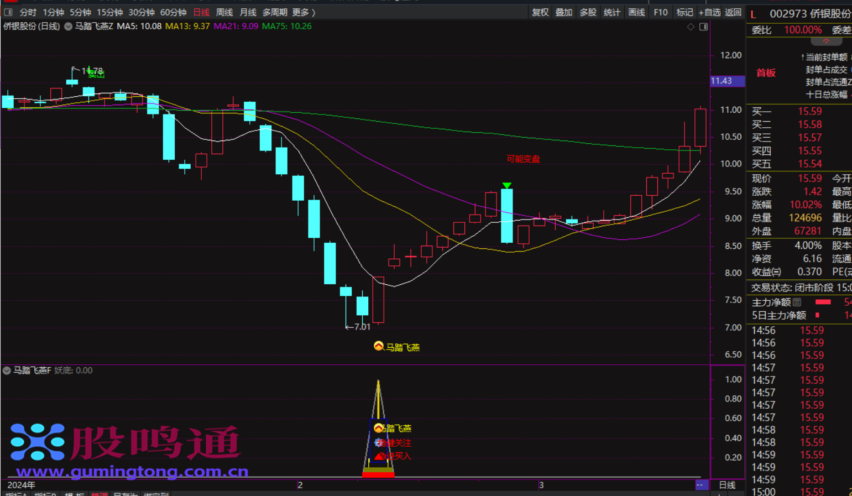Open the 马踏飞燕Z main indicator dropdown
This screenshot has width=852, height=496.
(x=69, y=27)
